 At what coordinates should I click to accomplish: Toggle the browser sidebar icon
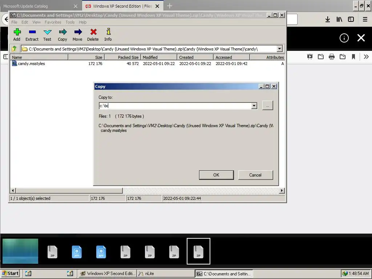point(351,20)
